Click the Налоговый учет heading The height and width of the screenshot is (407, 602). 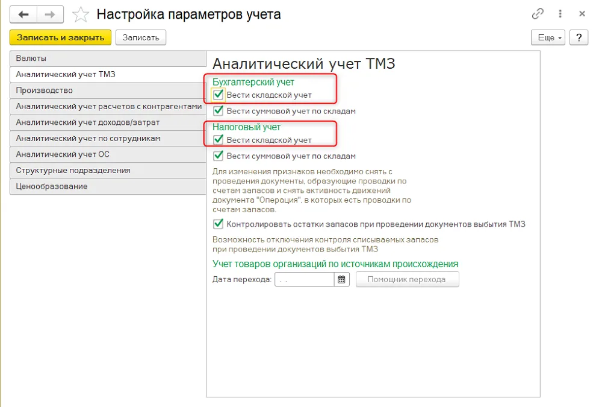coord(246,127)
